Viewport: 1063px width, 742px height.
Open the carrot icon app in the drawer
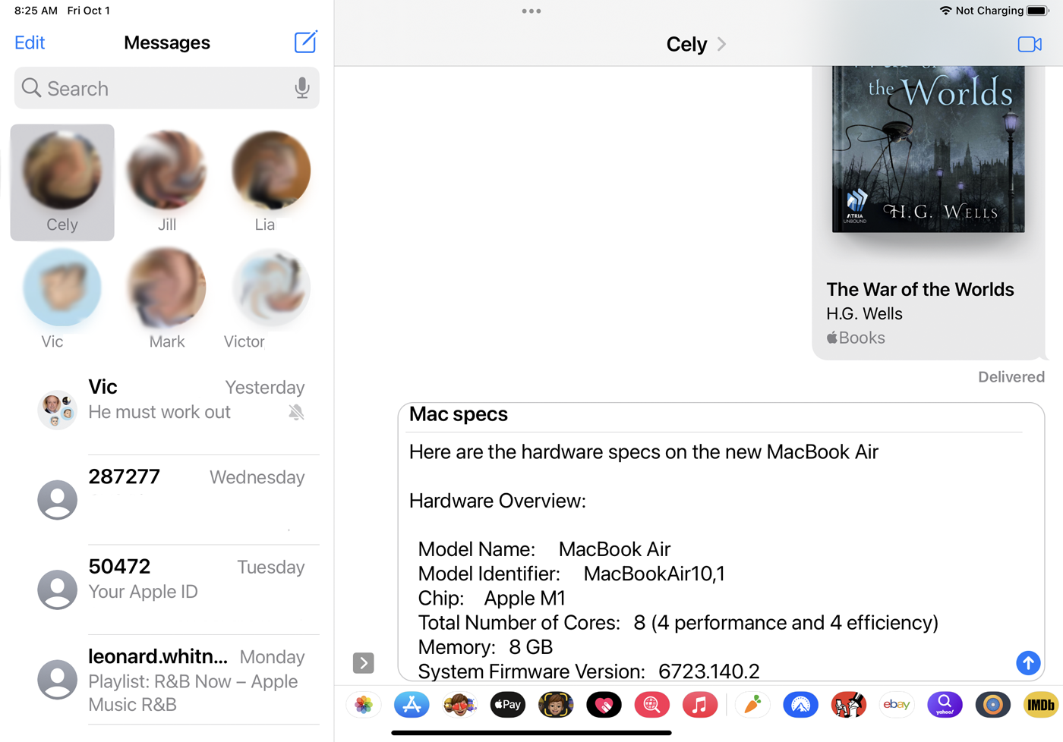tap(752, 705)
